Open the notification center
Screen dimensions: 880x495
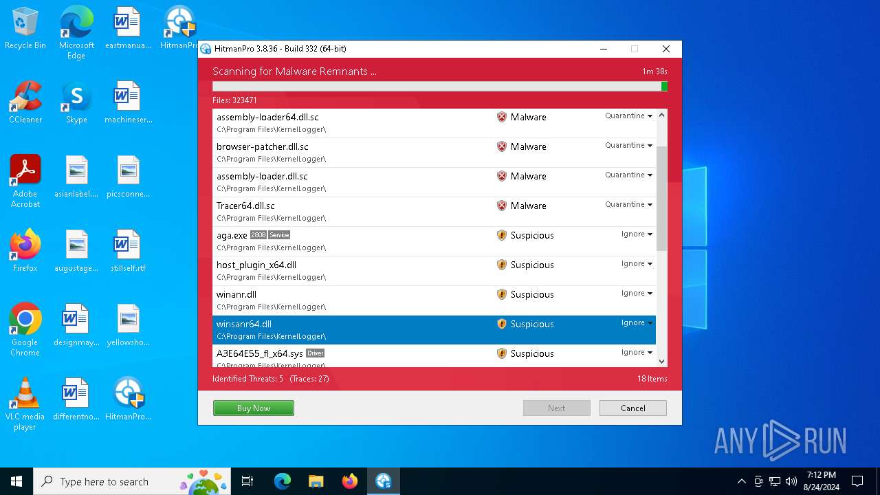click(857, 481)
